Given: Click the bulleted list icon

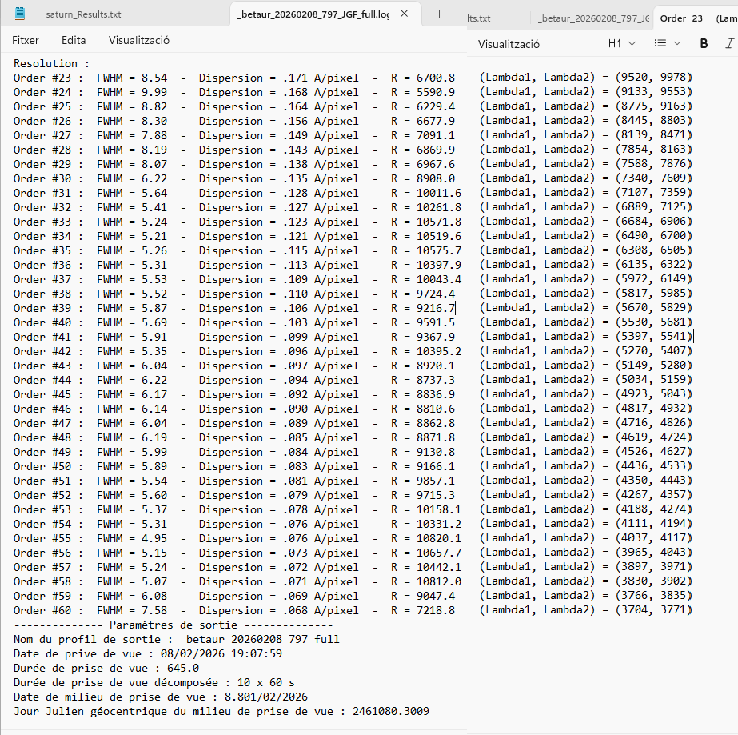Looking at the screenshot, I should tap(660, 43).
